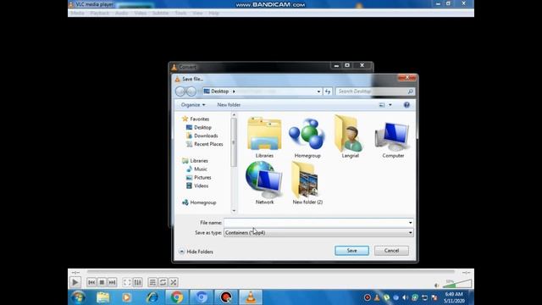
Task: Click navigation pane scrollbar down arrow
Action: pos(234,211)
